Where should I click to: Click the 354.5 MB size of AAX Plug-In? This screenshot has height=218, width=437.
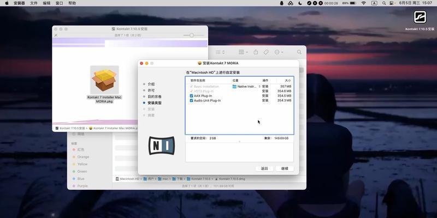(x=284, y=96)
